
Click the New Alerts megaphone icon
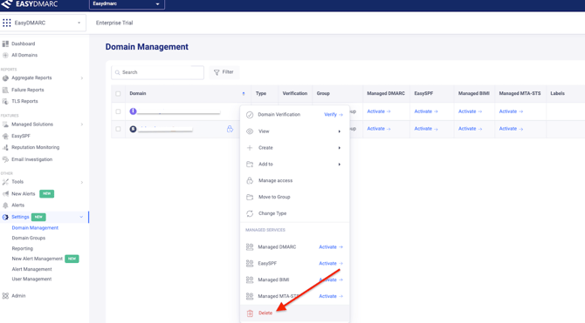click(x=5, y=194)
